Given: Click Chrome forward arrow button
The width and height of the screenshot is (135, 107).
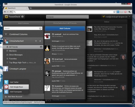Looking at the screenshot, I should 8,12.
